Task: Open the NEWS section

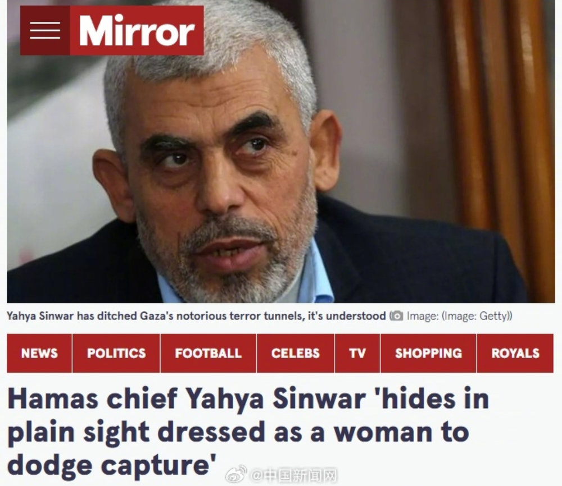Action: 39,353
